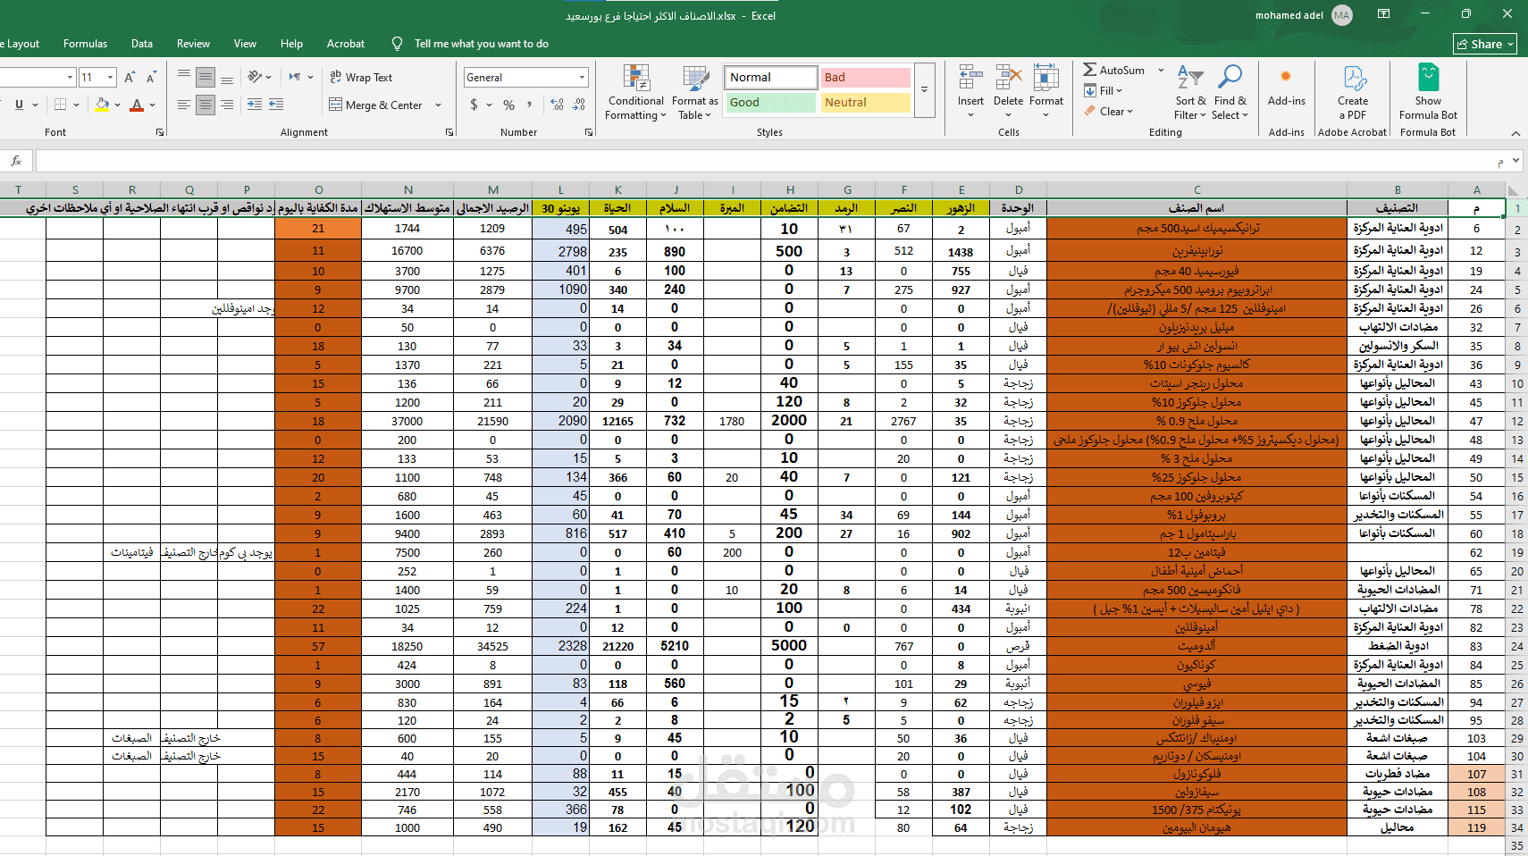Apply the Normal cell style
The image size is (1528, 856).
pos(770,78)
